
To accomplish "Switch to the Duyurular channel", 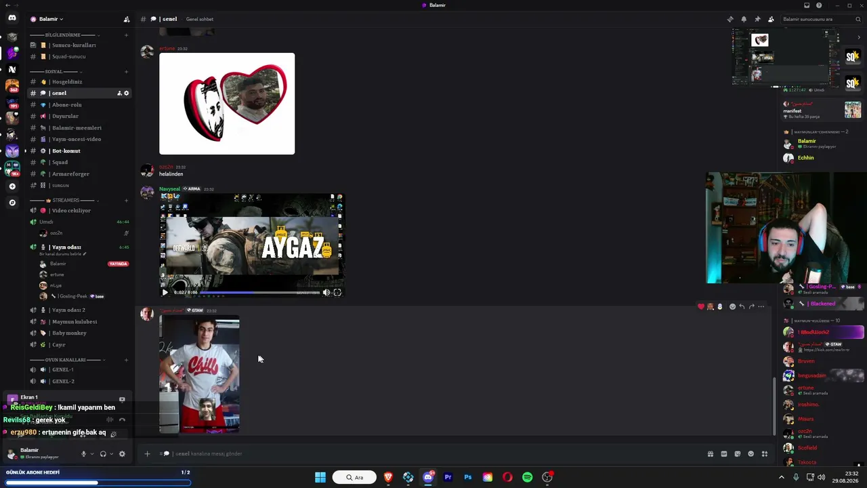I will [81, 117].
